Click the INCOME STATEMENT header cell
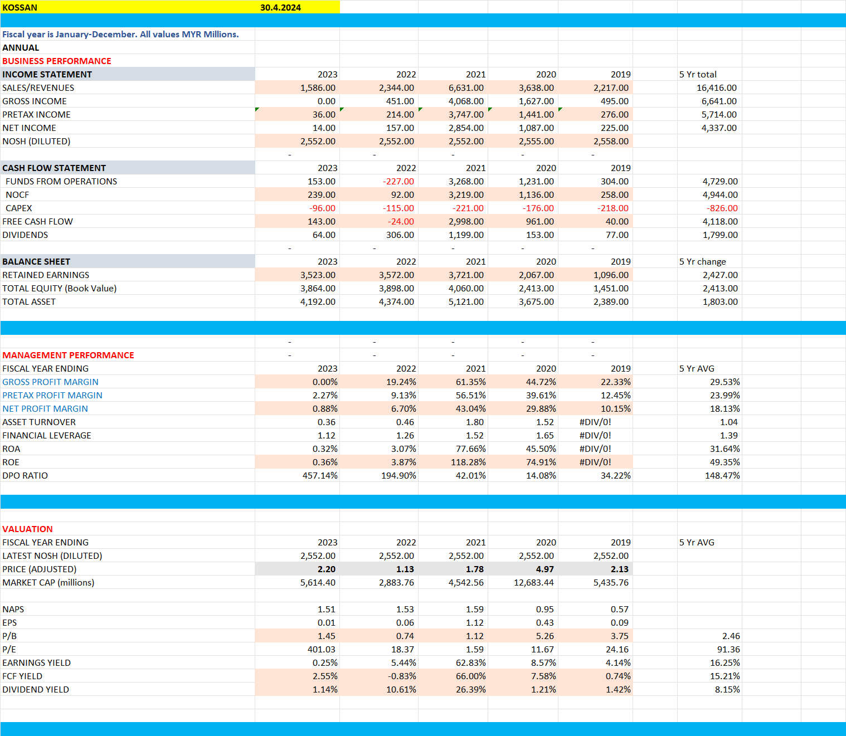 click(128, 74)
